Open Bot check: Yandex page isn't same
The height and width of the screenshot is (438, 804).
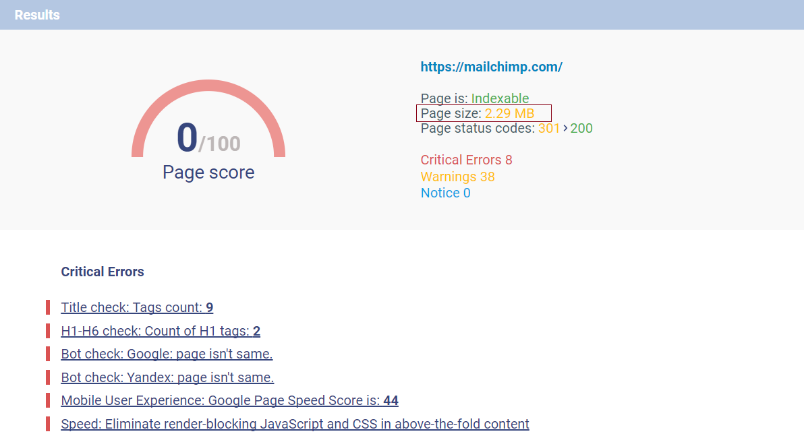coord(167,377)
